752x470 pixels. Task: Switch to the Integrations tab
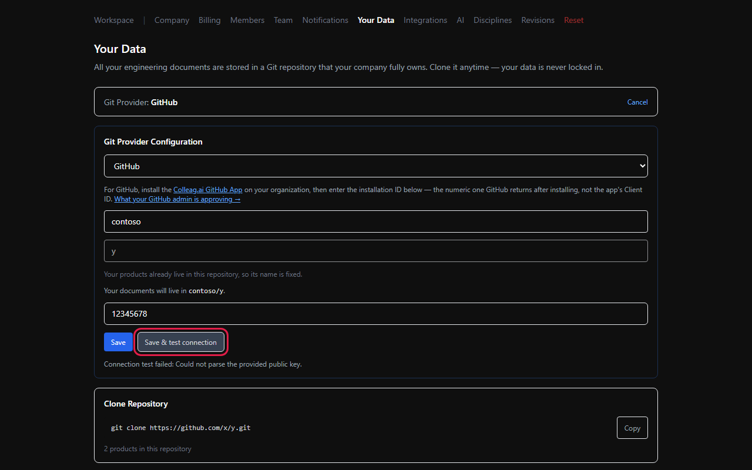point(425,20)
